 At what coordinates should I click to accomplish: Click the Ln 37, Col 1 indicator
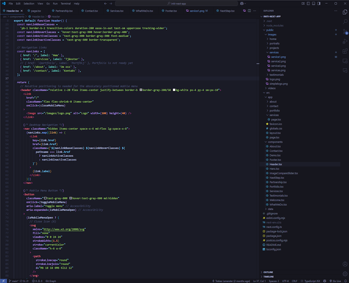pyautogui.click(x=260, y=281)
